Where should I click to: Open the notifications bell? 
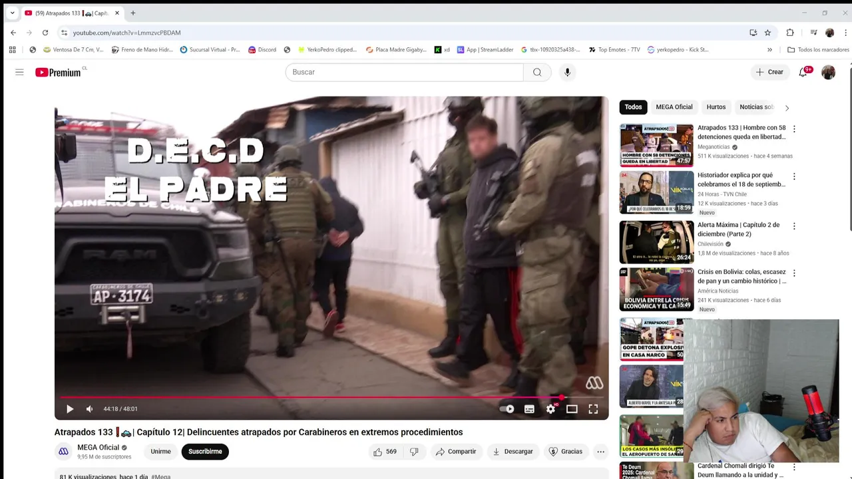point(803,72)
